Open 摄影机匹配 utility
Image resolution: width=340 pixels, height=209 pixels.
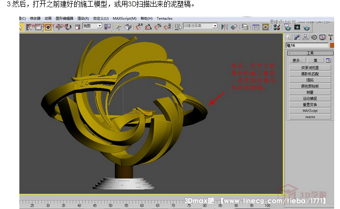click(x=310, y=74)
